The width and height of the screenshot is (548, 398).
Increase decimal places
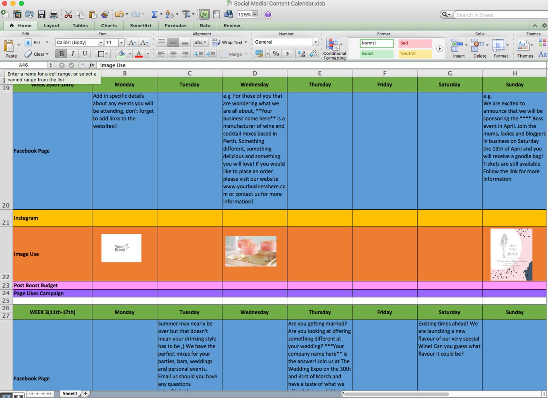tap(301, 53)
